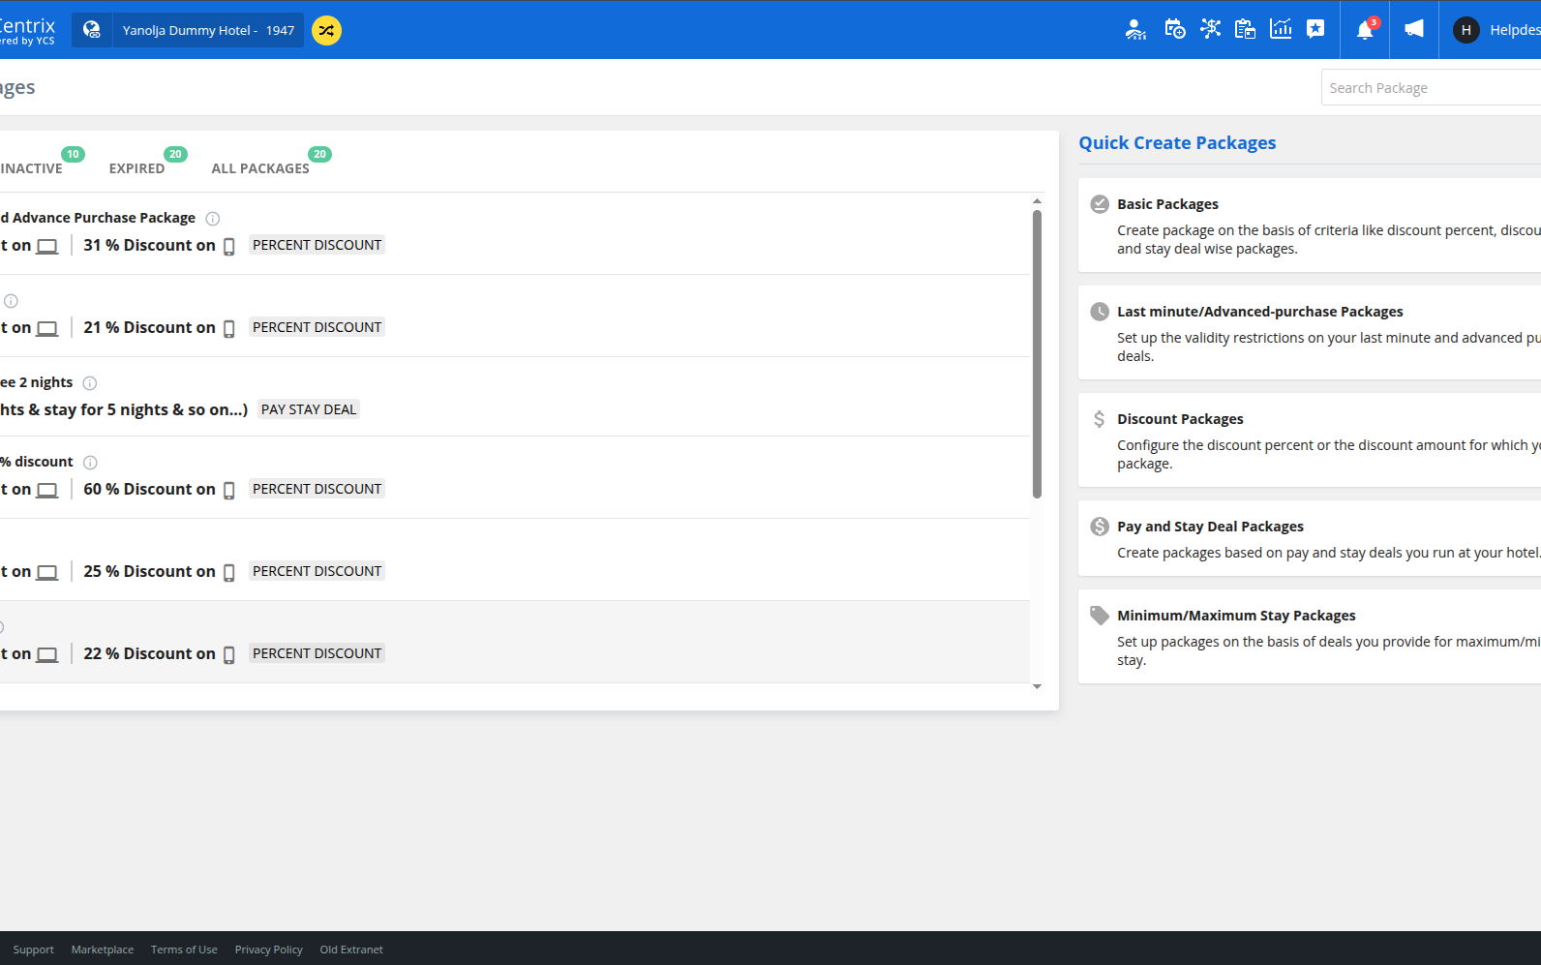Click the person with chart icon

point(1135,30)
